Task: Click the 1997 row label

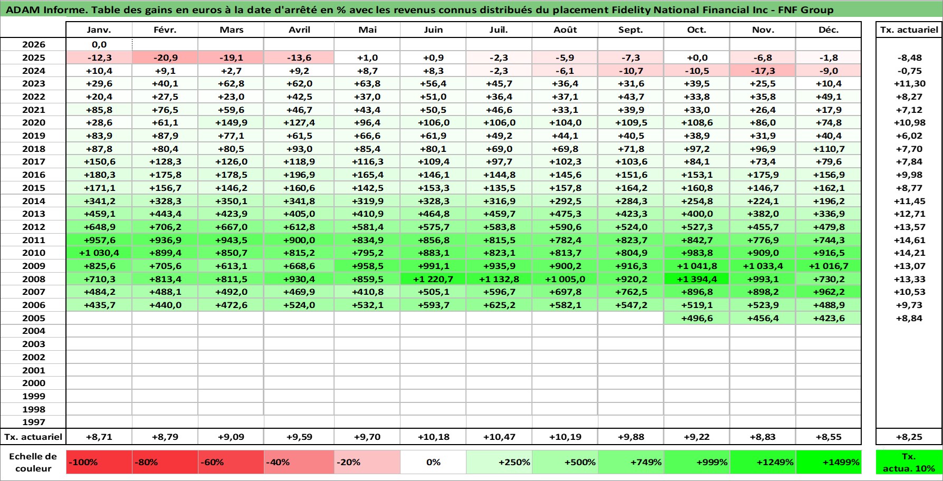Action: tap(33, 422)
